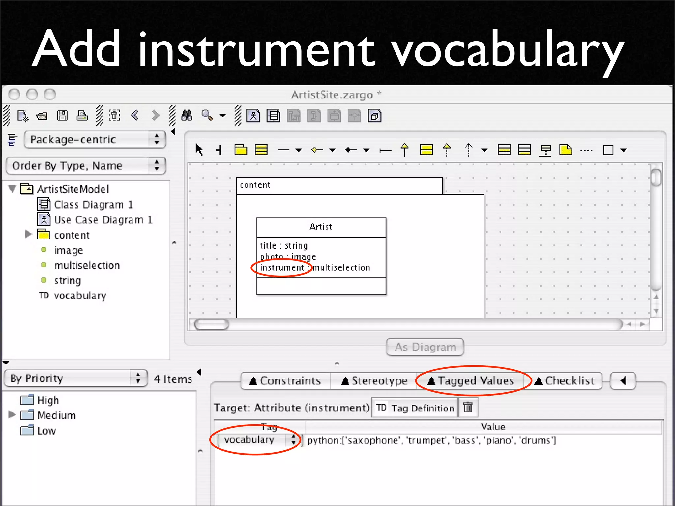The height and width of the screenshot is (506, 675).
Task: Expand the content package tree node
Action: point(29,234)
